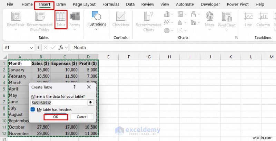Click Cancel in Create Table dialog
Image resolution: width=276 pixels, height=141 pixels.
point(82,117)
